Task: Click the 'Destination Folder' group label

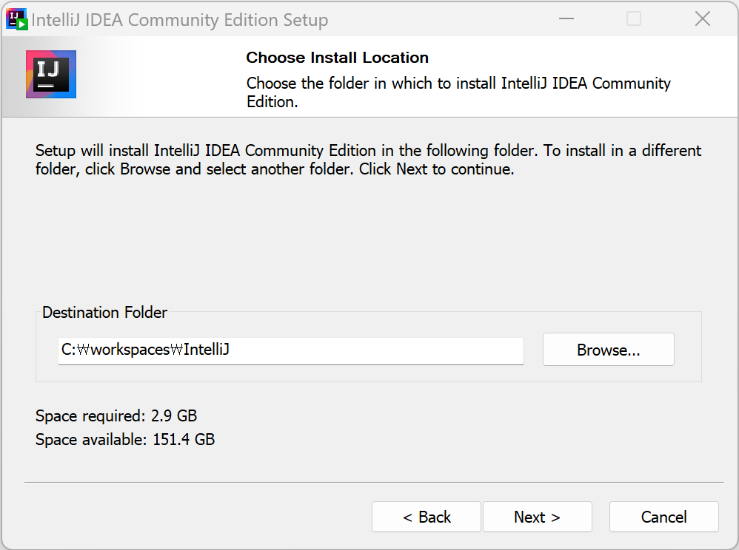Action: click(104, 313)
